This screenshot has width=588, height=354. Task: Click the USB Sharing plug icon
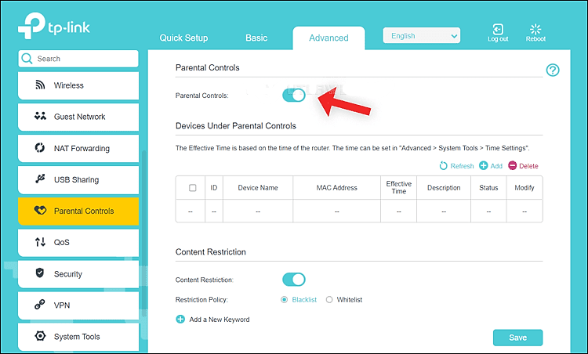[x=40, y=179]
